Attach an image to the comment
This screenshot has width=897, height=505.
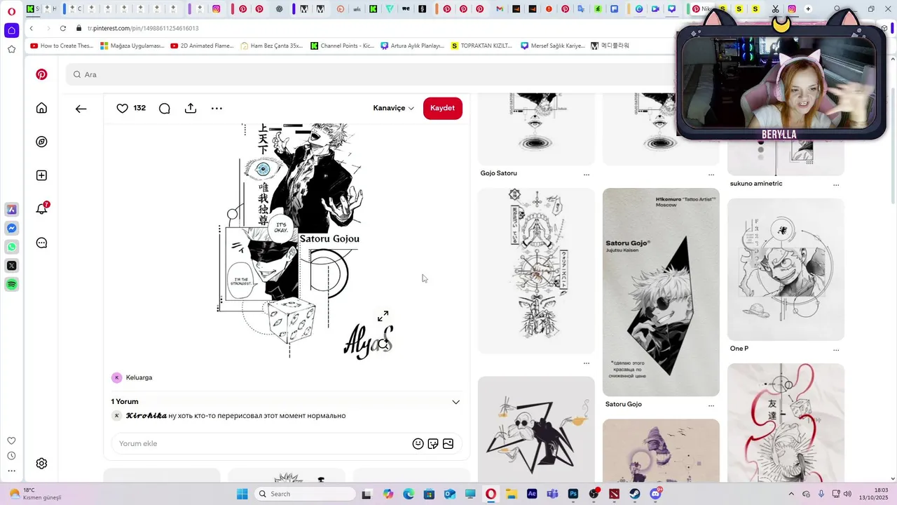pos(448,443)
